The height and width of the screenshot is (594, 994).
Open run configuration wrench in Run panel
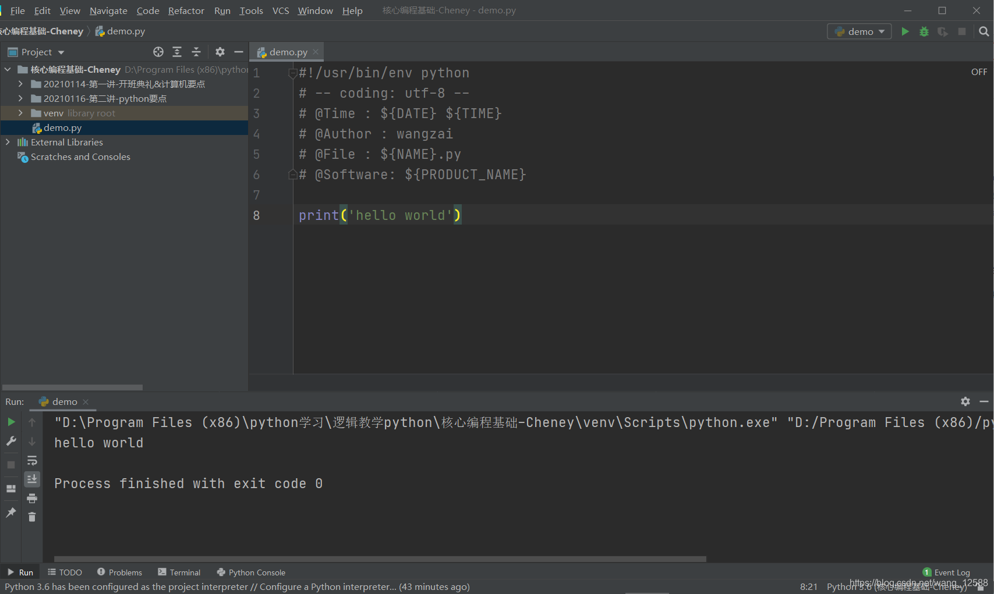11,442
